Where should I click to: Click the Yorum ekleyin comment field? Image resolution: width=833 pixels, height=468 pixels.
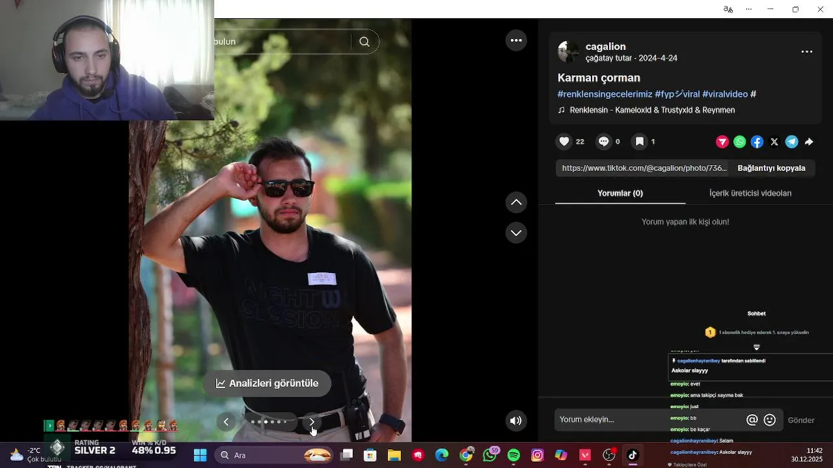click(649, 420)
